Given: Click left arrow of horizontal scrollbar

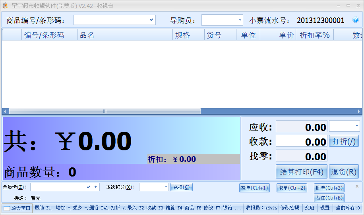Looking at the screenshot, I should [x=5, y=111].
